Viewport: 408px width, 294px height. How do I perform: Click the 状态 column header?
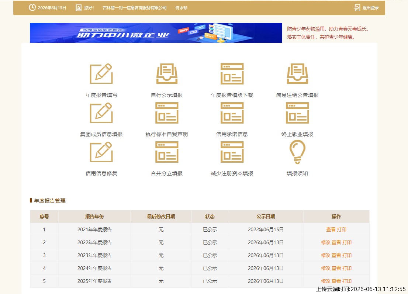tap(210, 217)
